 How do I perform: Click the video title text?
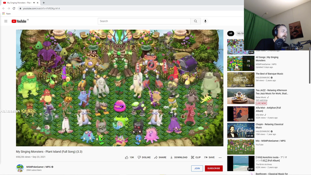tap(49, 152)
